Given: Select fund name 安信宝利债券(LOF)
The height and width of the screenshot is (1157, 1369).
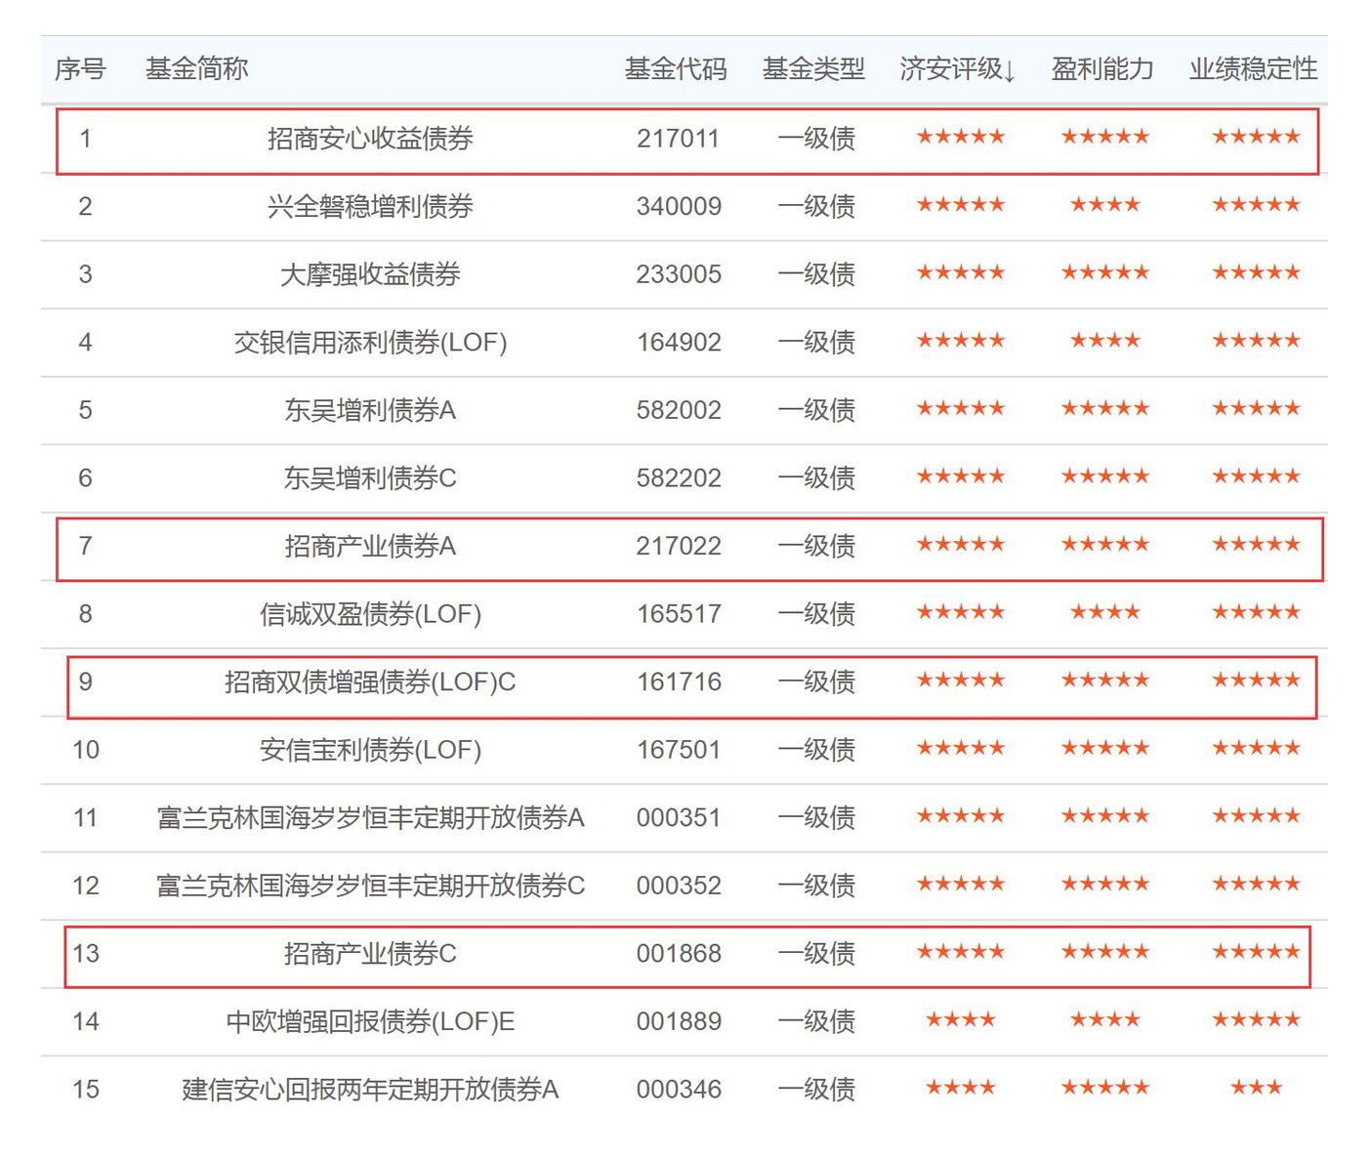Looking at the screenshot, I should click(x=370, y=750).
